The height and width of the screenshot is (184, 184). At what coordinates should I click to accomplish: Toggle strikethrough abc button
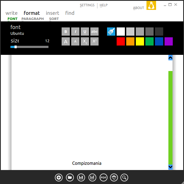click(x=94, y=32)
